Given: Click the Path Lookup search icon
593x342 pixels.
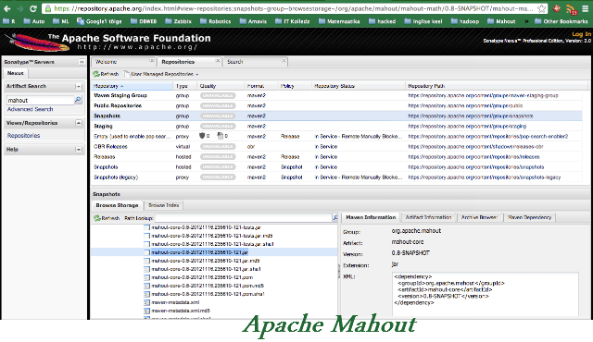Looking at the screenshot, I should 335,218.
